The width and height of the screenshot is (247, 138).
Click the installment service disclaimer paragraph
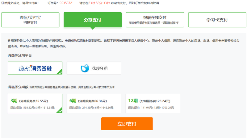click(x=124, y=43)
